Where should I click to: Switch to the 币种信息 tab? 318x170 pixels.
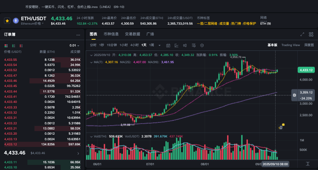(x=111, y=34)
